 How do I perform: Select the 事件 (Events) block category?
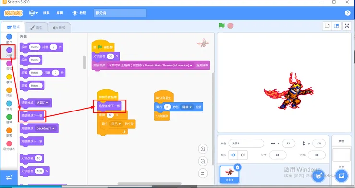click(9, 79)
